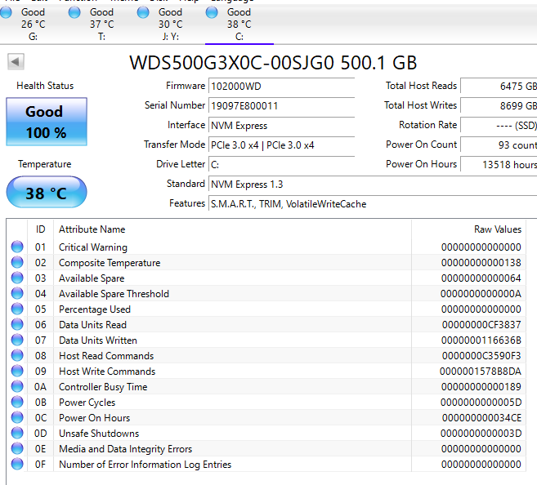Image resolution: width=537 pixels, height=485 pixels.
Task: Click the status orb for Available Spare
Action: click(17, 278)
